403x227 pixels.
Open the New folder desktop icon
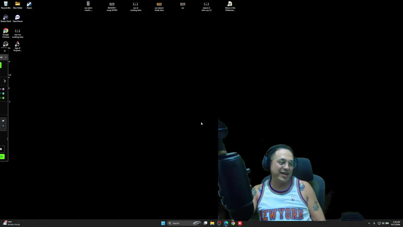click(18, 5)
